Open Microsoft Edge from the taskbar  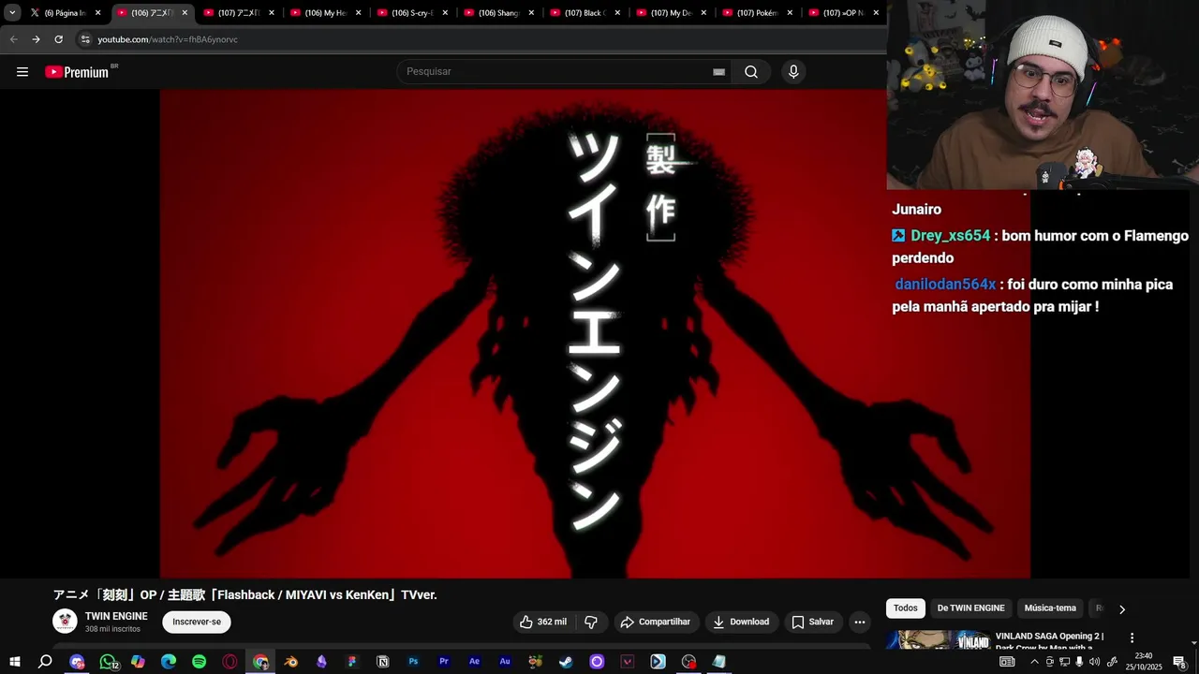point(169,662)
